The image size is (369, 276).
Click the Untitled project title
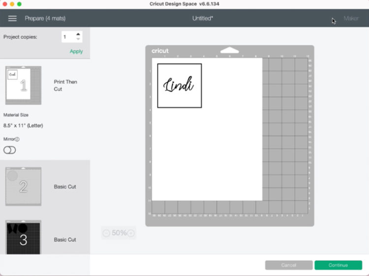203,18
